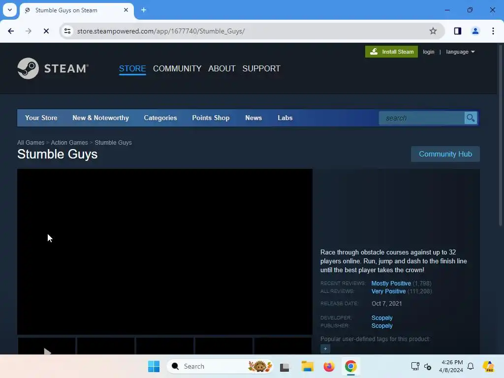Viewport: 504px width, 378px height.
Task: Go back to the previous page
Action: click(11, 31)
